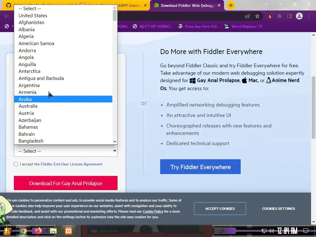Switch to the XAMPP Community tab
The height and width of the screenshot is (237, 316).
(x=129, y=6)
